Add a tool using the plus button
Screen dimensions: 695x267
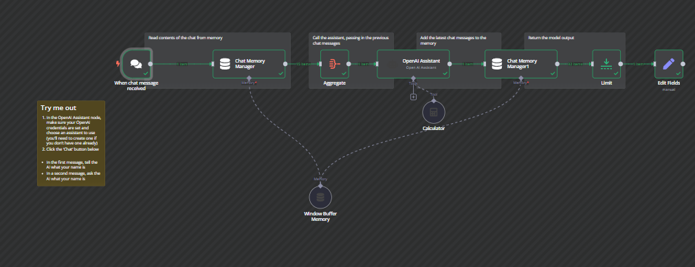click(413, 97)
